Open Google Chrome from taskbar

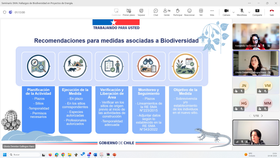[63, 155]
